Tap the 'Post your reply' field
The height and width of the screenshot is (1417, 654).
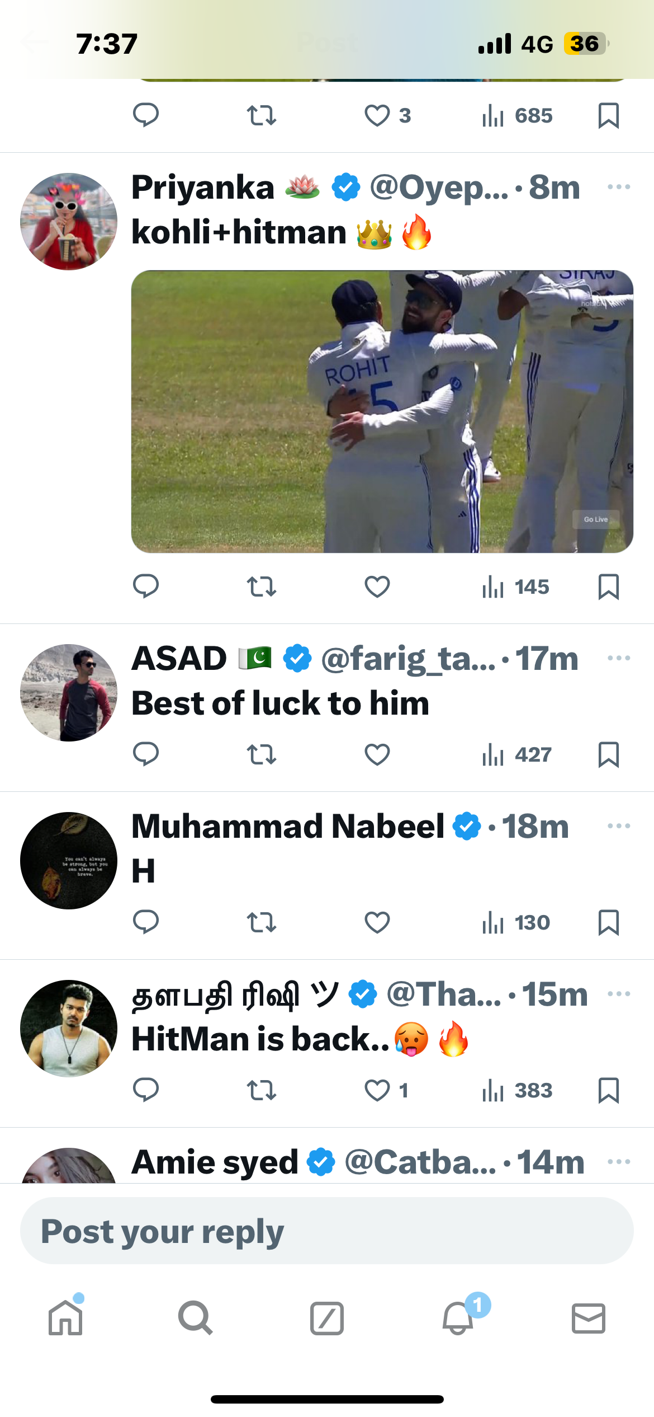coord(327,1231)
